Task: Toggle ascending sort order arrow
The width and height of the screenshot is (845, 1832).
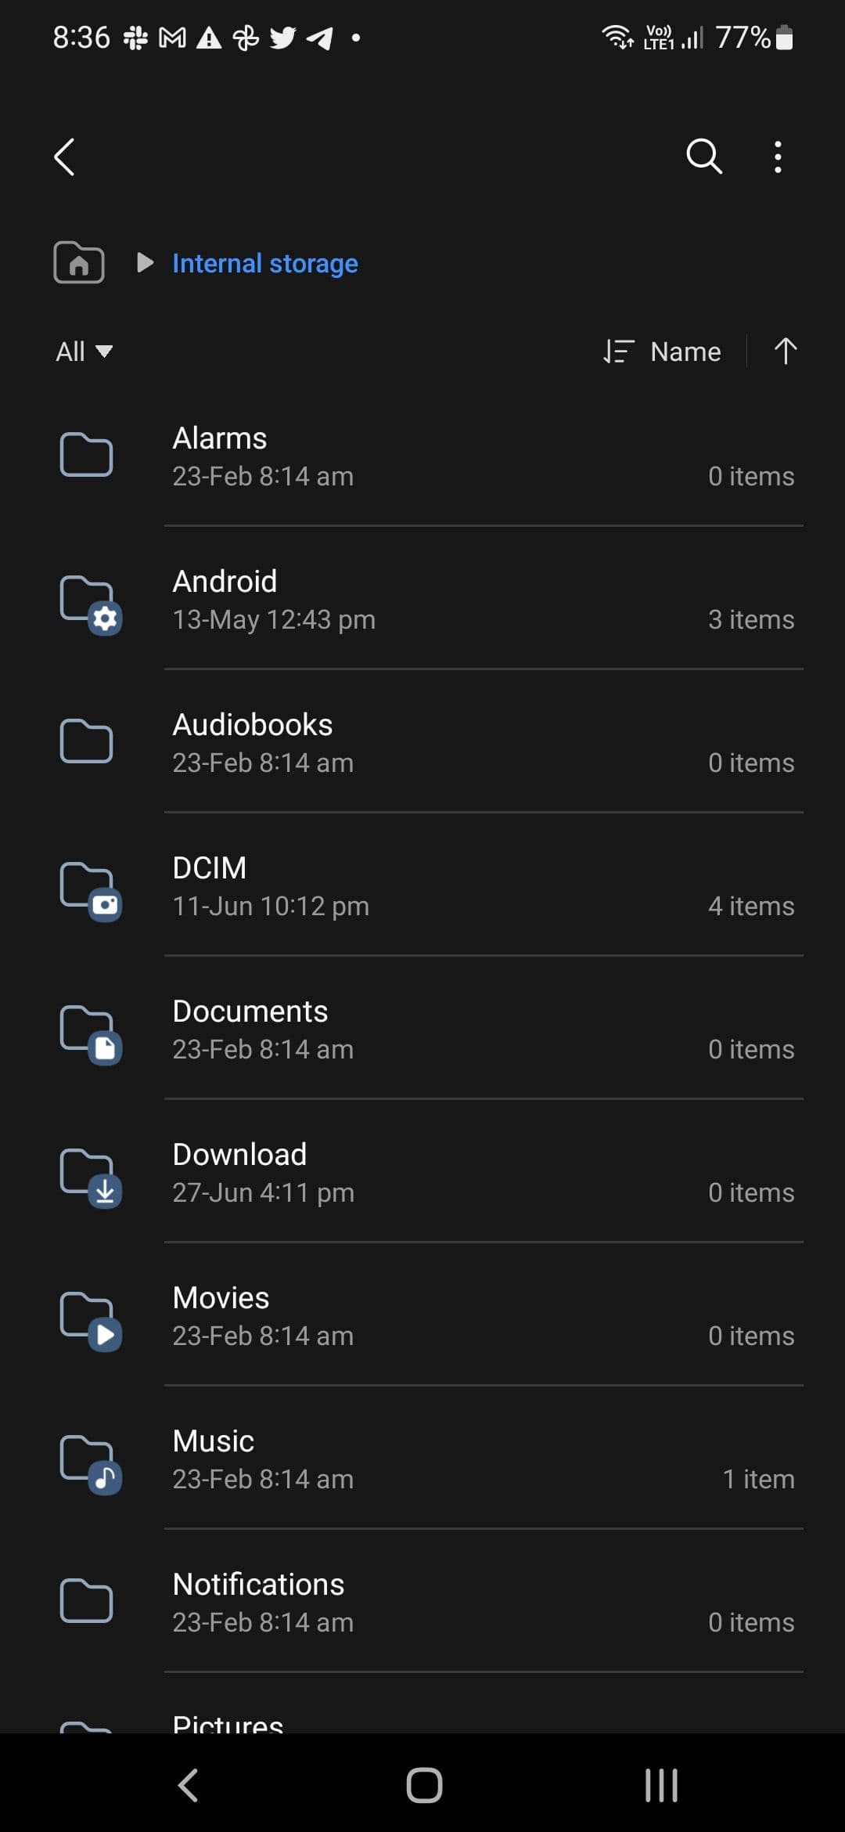Action: (785, 351)
